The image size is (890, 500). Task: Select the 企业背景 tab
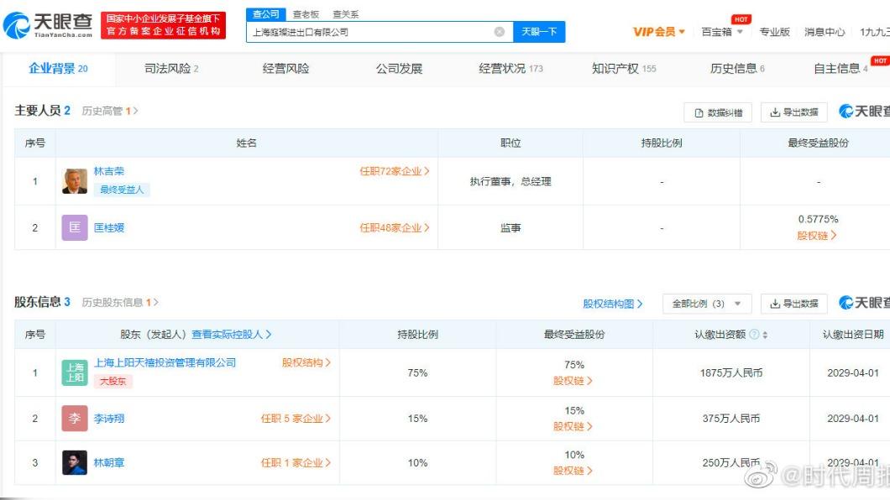[x=59, y=69]
